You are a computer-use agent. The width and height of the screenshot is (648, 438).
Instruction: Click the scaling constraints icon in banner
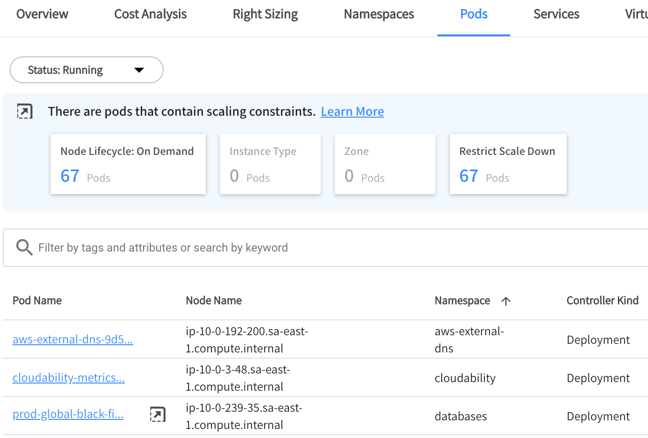25,111
